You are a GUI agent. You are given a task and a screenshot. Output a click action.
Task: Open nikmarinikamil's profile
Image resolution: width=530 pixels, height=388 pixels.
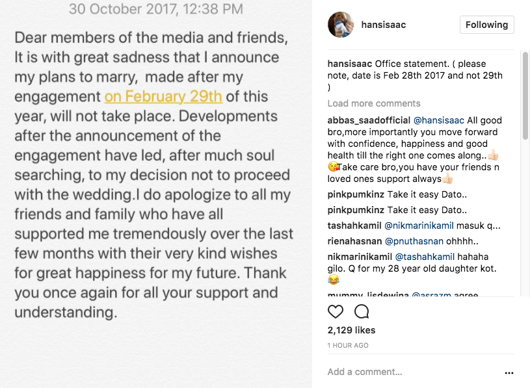(x=360, y=257)
